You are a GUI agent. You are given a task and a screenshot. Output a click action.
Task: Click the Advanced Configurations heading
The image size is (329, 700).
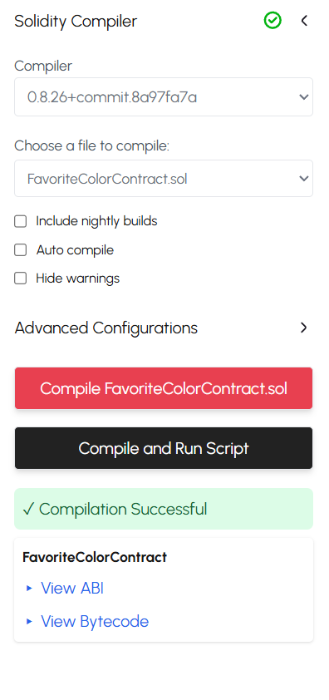tap(106, 328)
